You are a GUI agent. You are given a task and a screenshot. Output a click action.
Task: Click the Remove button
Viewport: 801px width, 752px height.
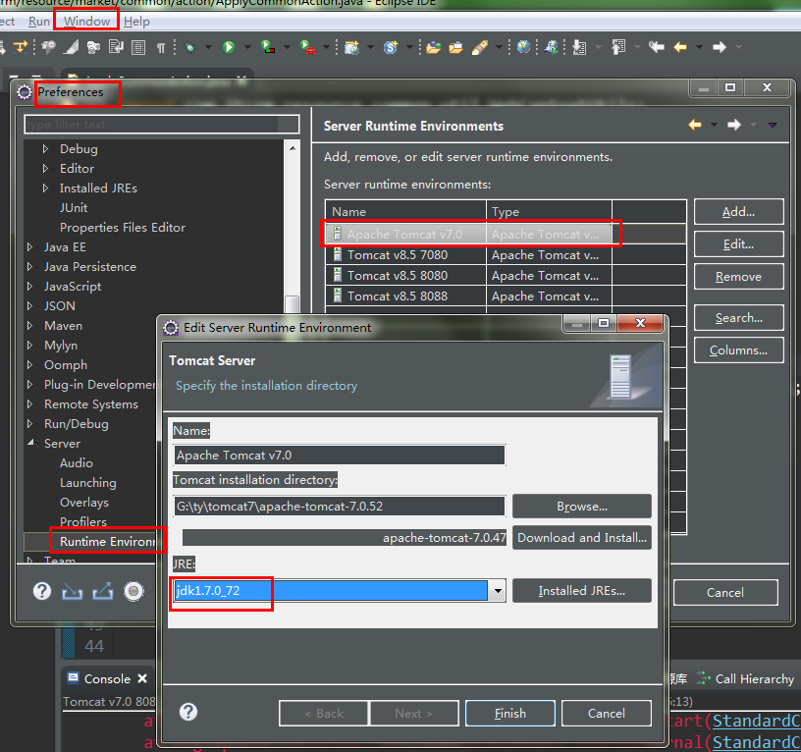pyautogui.click(x=738, y=277)
